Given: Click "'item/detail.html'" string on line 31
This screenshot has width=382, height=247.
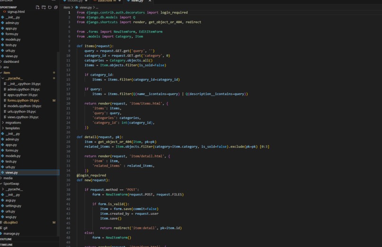Looking at the screenshot, I should [146, 156].
